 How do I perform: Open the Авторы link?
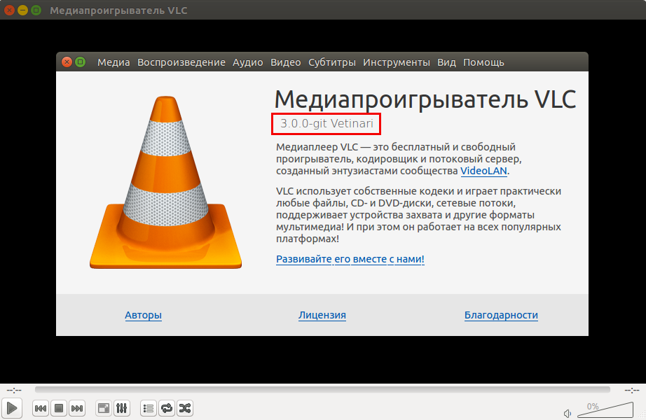pos(144,315)
